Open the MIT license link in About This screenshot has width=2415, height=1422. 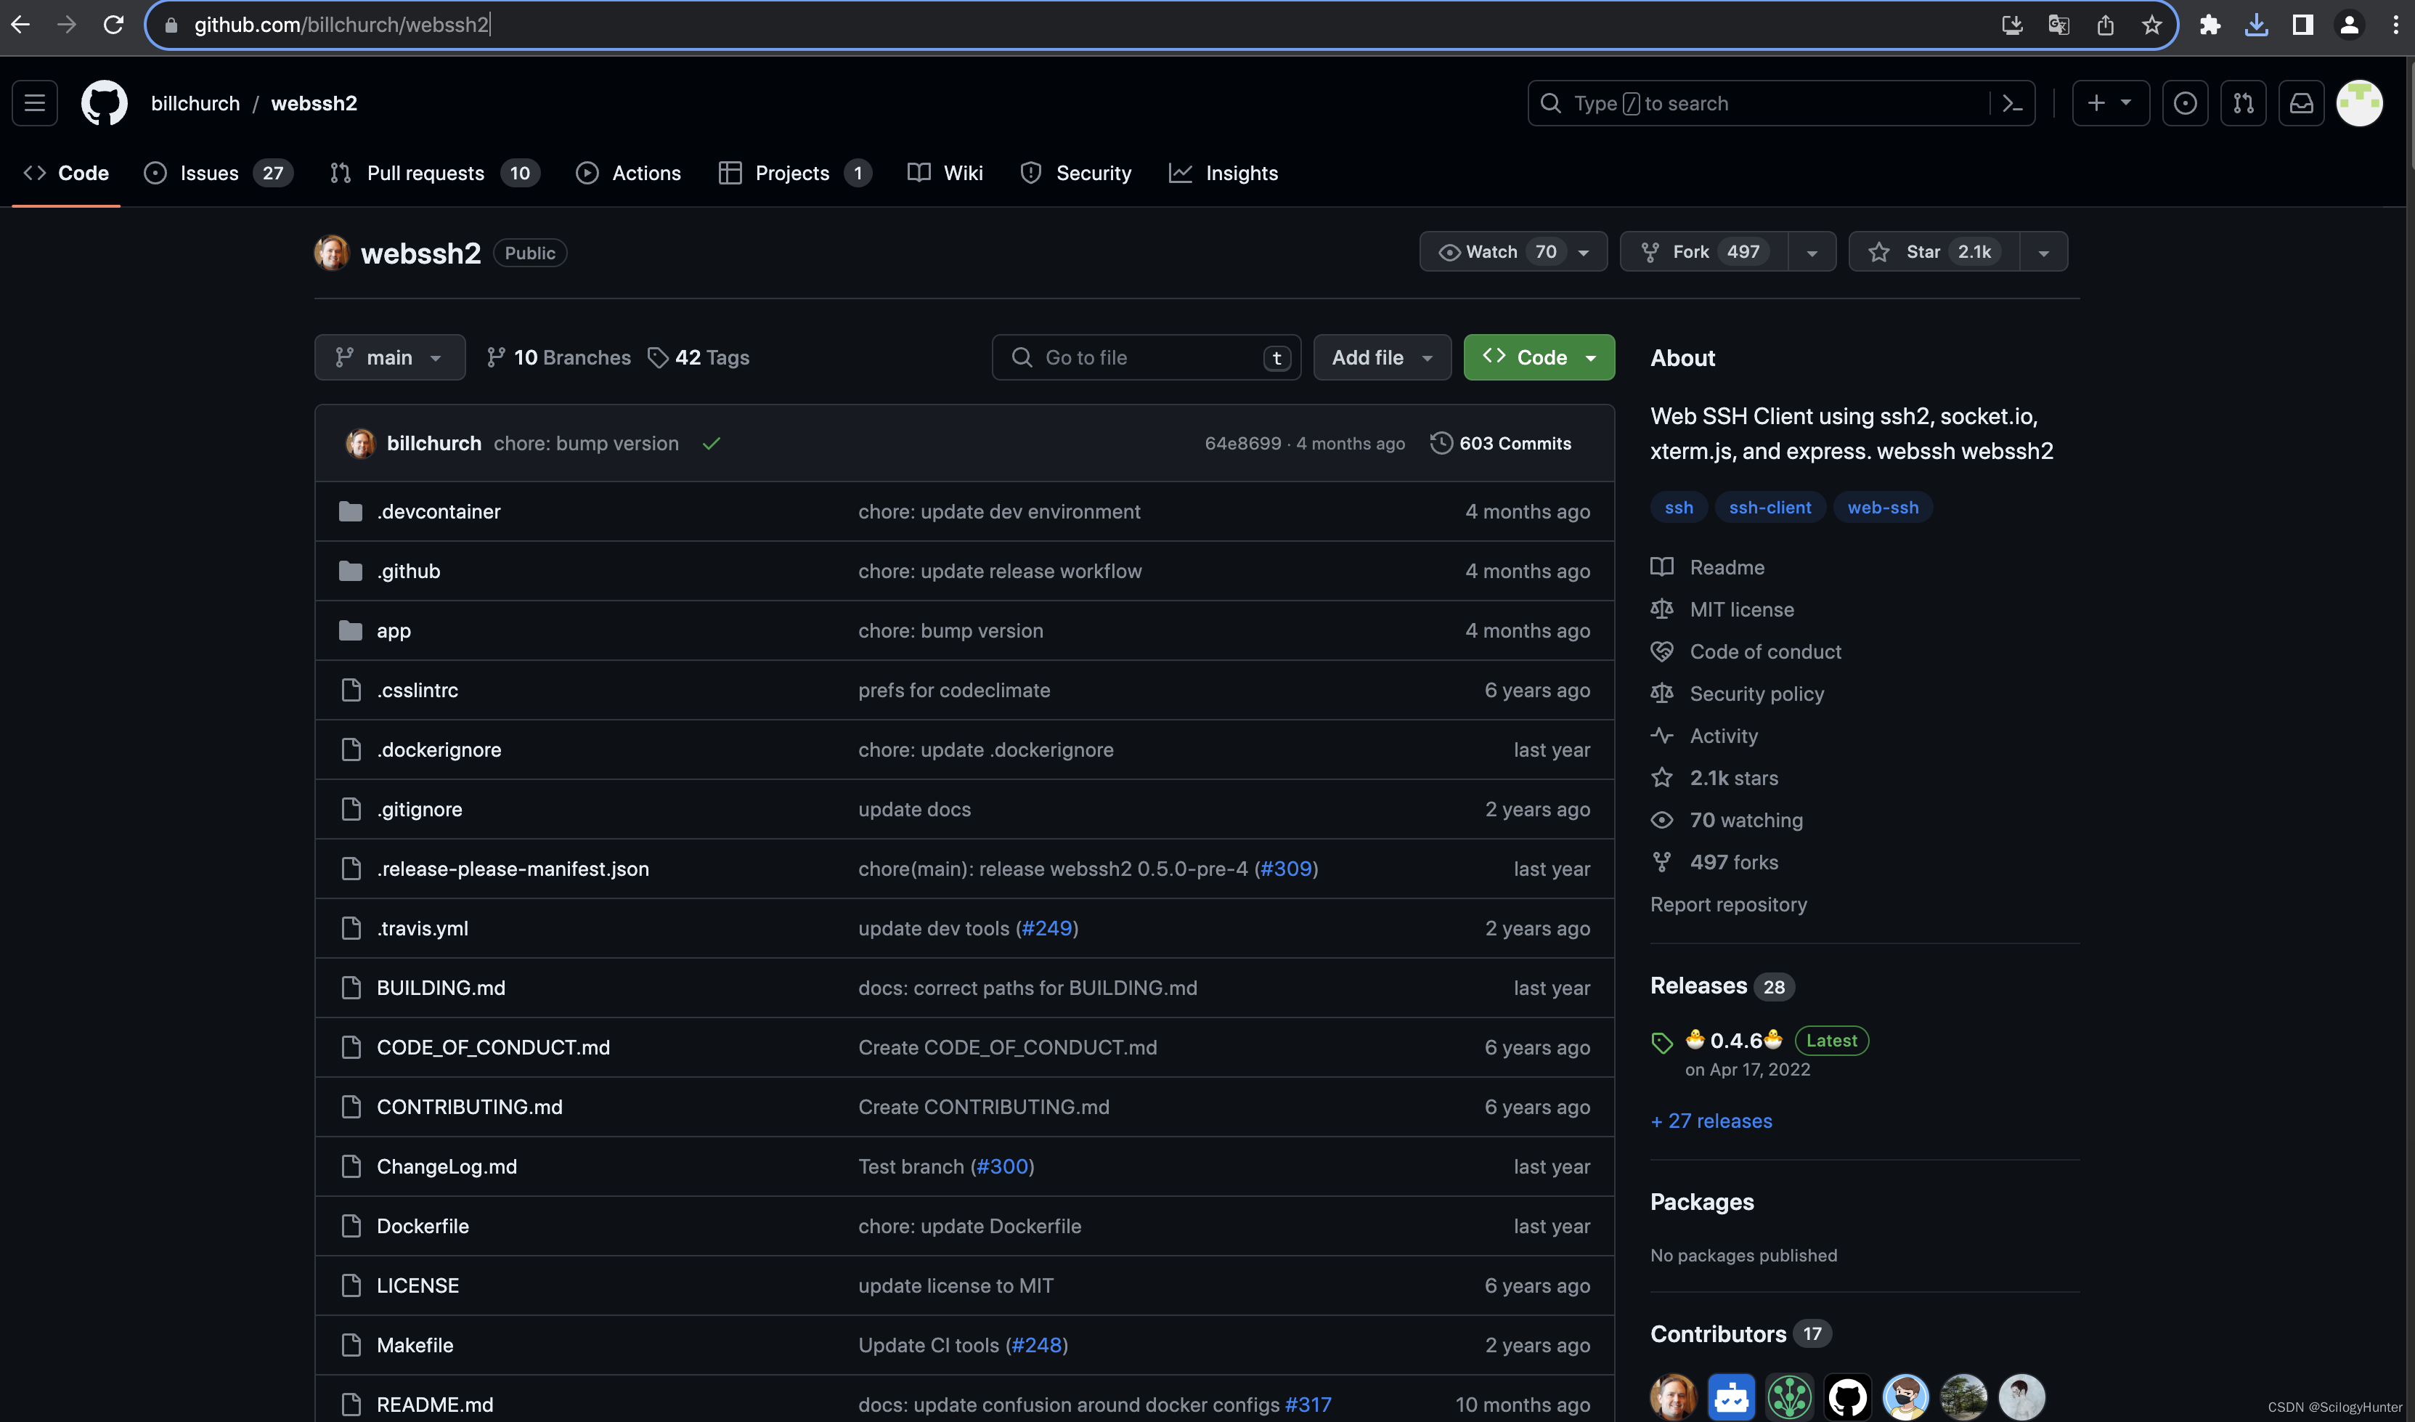(x=1742, y=609)
